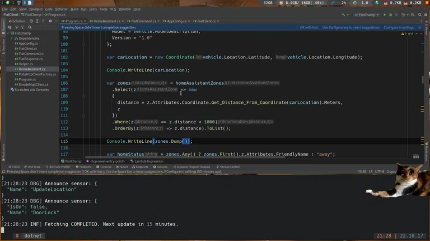Collapse the FiatChamp project node
The height and width of the screenshot is (241, 430).
coord(8,33)
